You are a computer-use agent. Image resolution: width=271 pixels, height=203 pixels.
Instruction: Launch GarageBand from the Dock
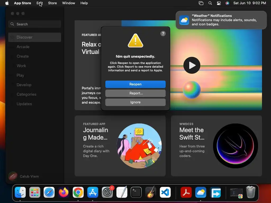151,192
